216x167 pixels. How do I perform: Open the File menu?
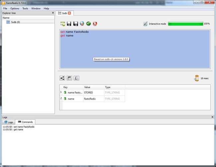[5, 8]
